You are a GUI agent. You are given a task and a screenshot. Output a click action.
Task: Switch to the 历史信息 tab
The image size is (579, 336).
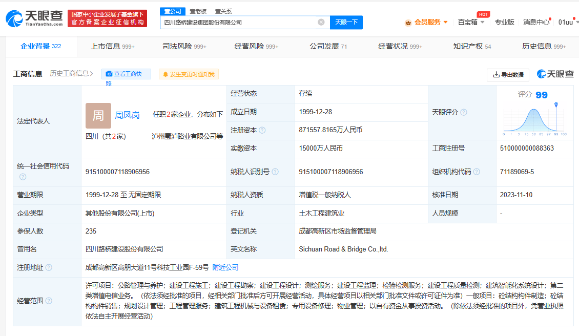[544, 46]
